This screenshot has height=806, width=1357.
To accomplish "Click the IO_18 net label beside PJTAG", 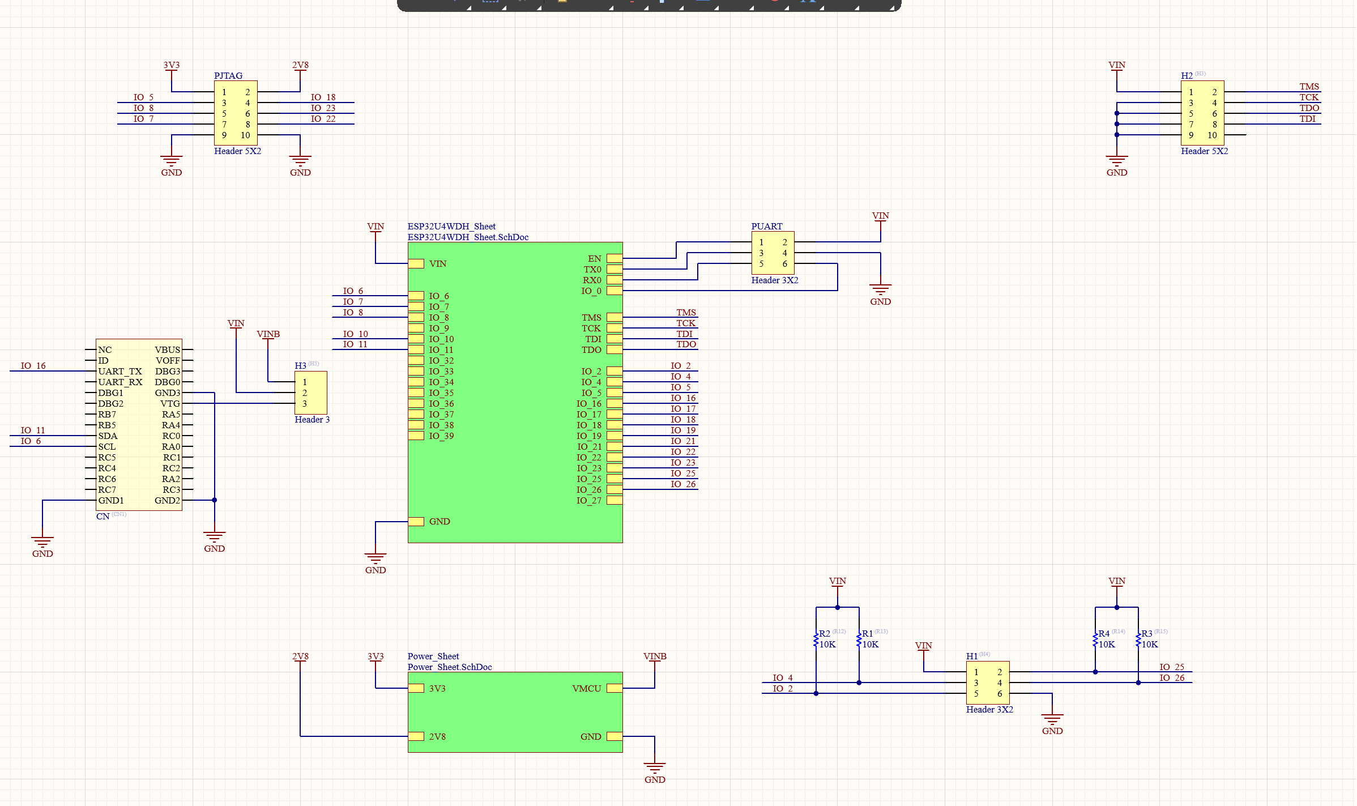I will [x=323, y=97].
